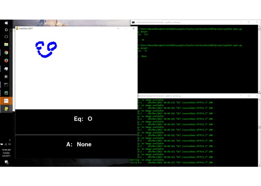Click the HackTech 2017 window icon
The height and width of the screenshot is (186, 261).
tap(17, 29)
